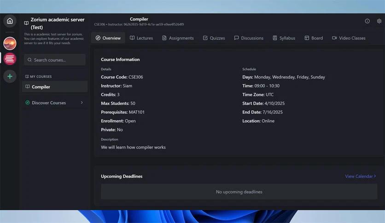
Task: Open the home icon in sidebar
Action: coord(10,21)
